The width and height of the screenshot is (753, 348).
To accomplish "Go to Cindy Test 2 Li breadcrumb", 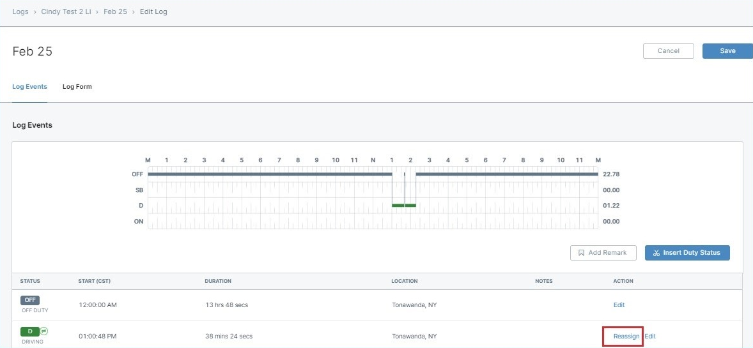I will (66, 11).
